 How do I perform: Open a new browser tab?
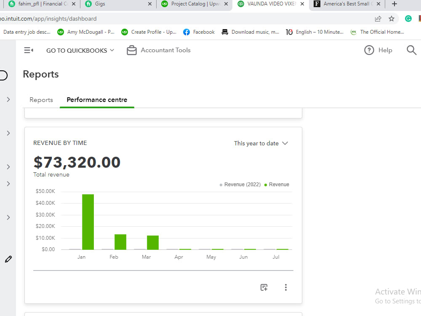394,4
